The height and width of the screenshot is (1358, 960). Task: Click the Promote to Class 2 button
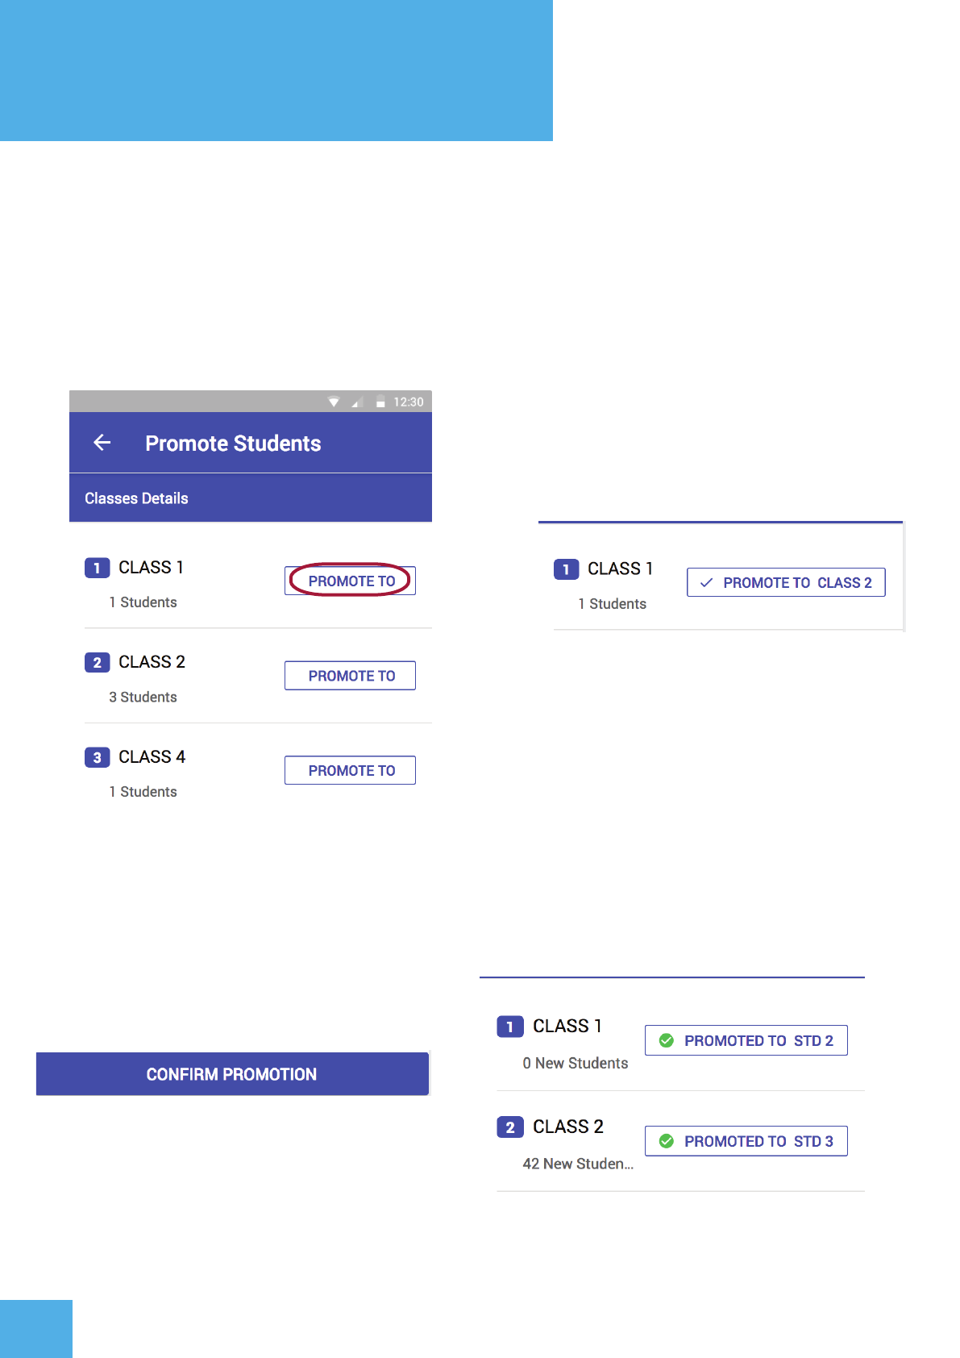[786, 582]
